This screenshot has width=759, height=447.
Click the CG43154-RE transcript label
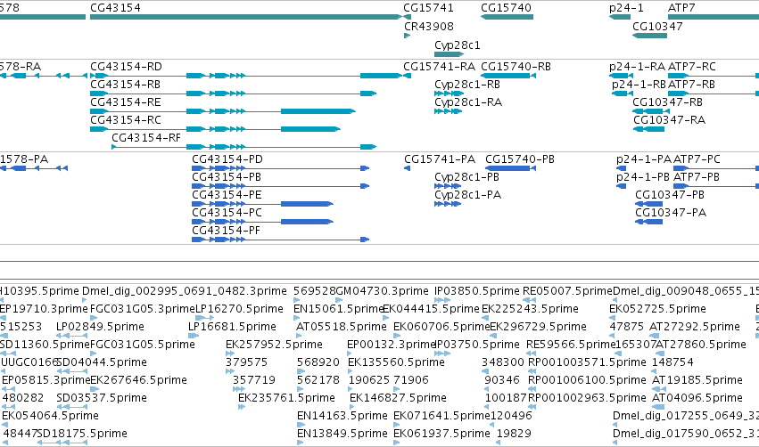pyautogui.click(x=126, y=102)
